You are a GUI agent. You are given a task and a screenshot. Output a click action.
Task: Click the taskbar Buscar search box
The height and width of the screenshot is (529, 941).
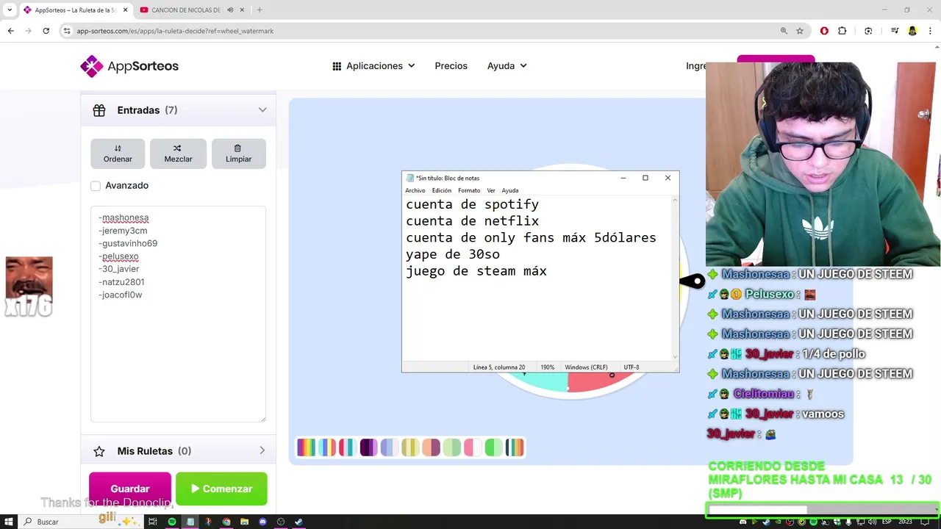[x=81, y=522]
